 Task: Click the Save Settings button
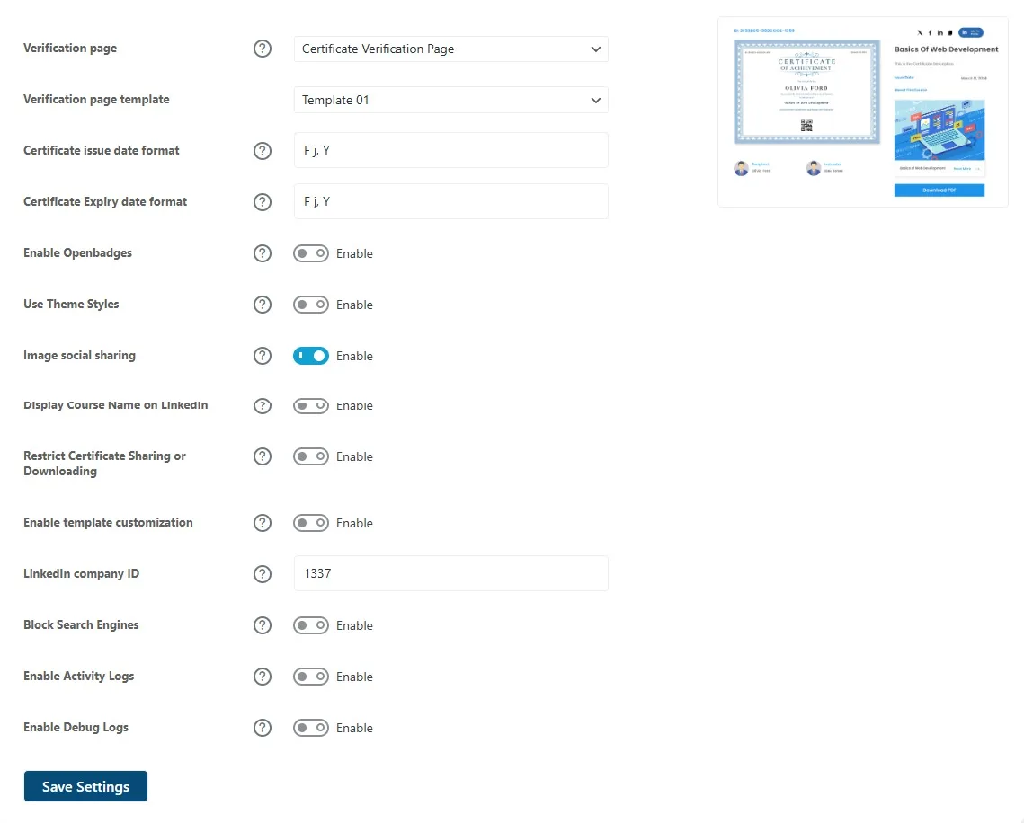[x=85, y=785]
